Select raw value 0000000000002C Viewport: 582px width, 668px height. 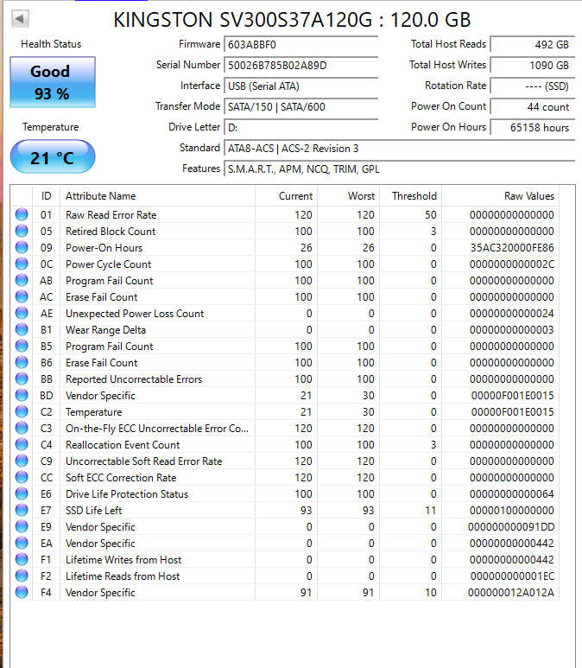[512, 264]
